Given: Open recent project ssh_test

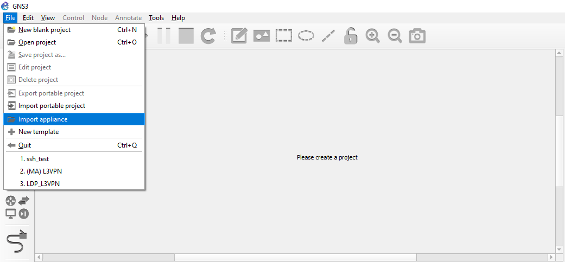Looking at the screenshot, I should [x=37, y=159].
